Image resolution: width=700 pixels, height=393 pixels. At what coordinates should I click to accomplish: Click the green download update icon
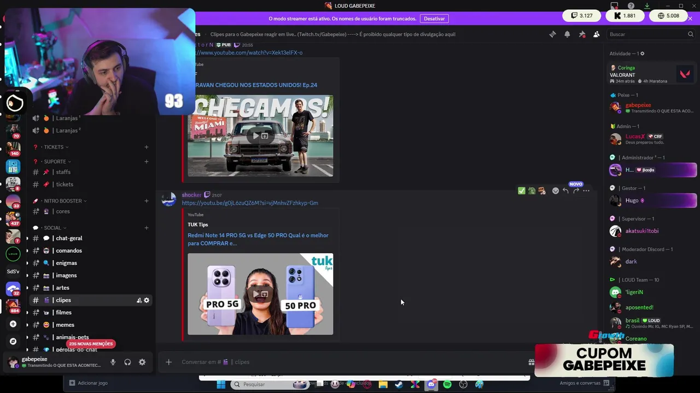pos(647,6)
